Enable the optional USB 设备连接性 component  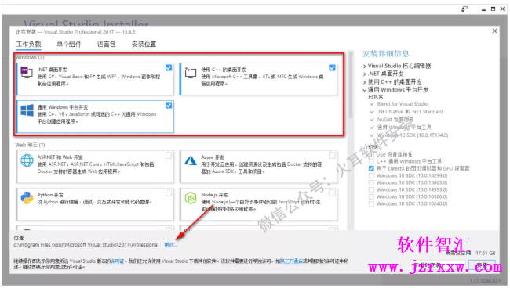[x=371, y=154]
